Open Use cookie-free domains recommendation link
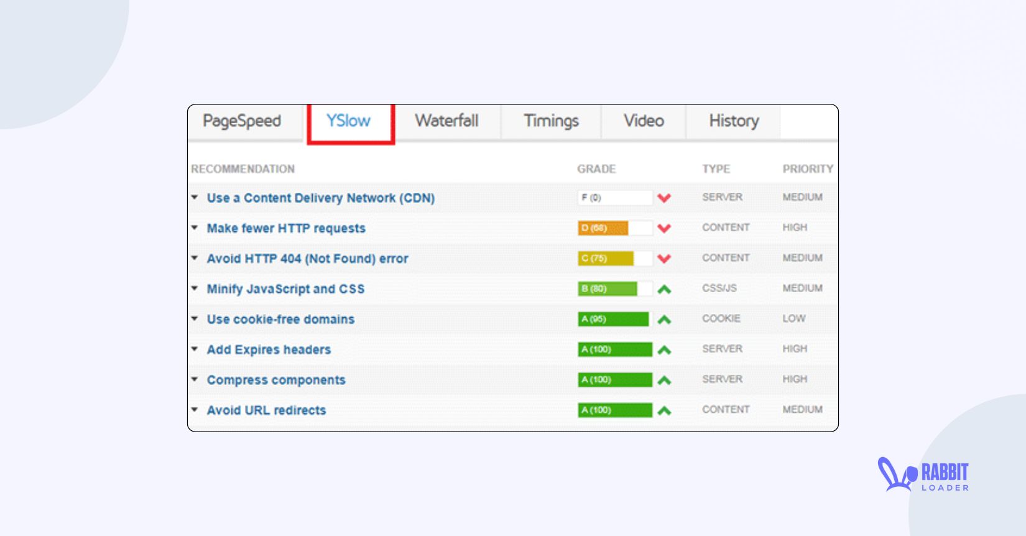1026x536 pixels. (x=280, y=320)
